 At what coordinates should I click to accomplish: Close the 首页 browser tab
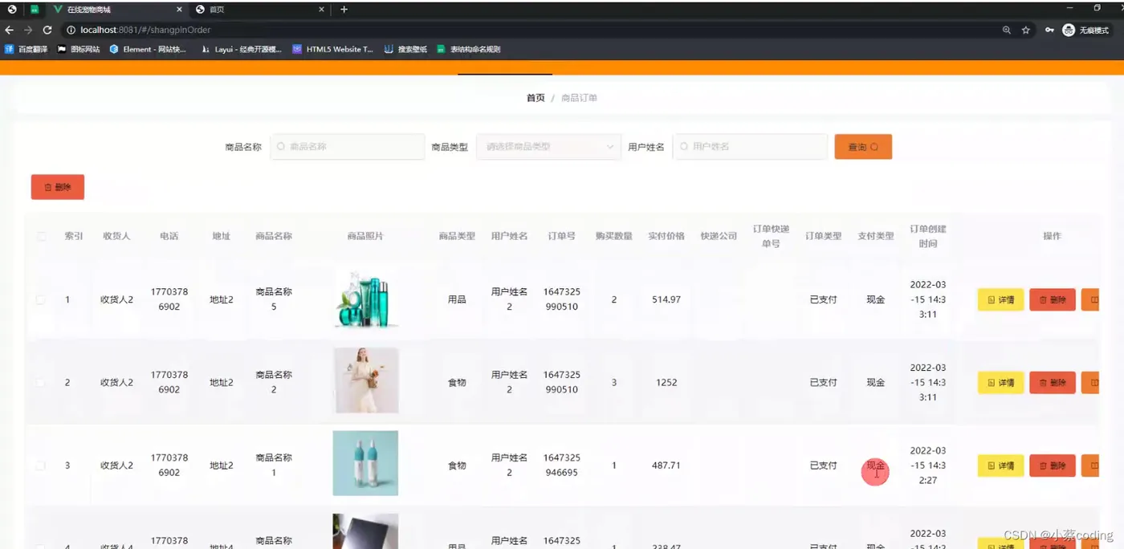click(x=322, y=10)
